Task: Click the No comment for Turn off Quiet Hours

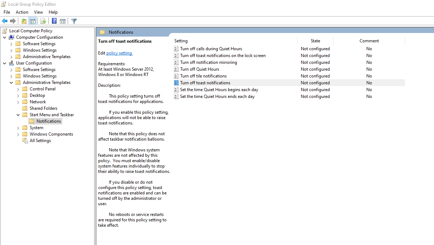Action: [x=369, y=69]
